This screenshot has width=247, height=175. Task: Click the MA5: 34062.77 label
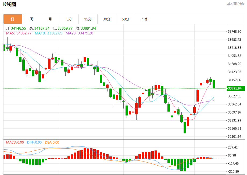tap(19, 33)
